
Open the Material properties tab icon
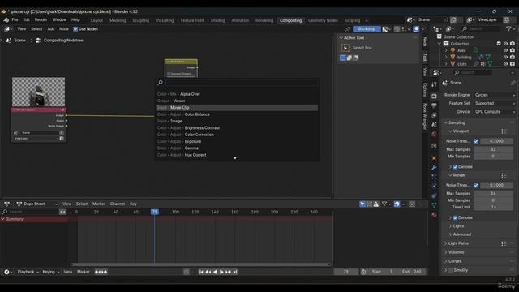click(x=434, y=214)
